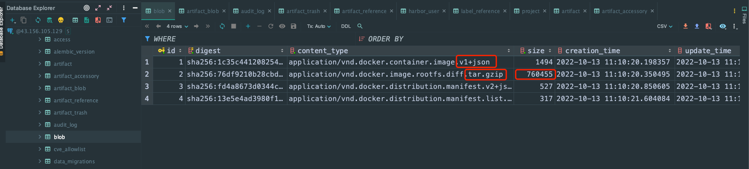This screenshot has height=169, width=749.
Task: Close the artifact_accessory editor tab
Action: click(x=652, y=11)
